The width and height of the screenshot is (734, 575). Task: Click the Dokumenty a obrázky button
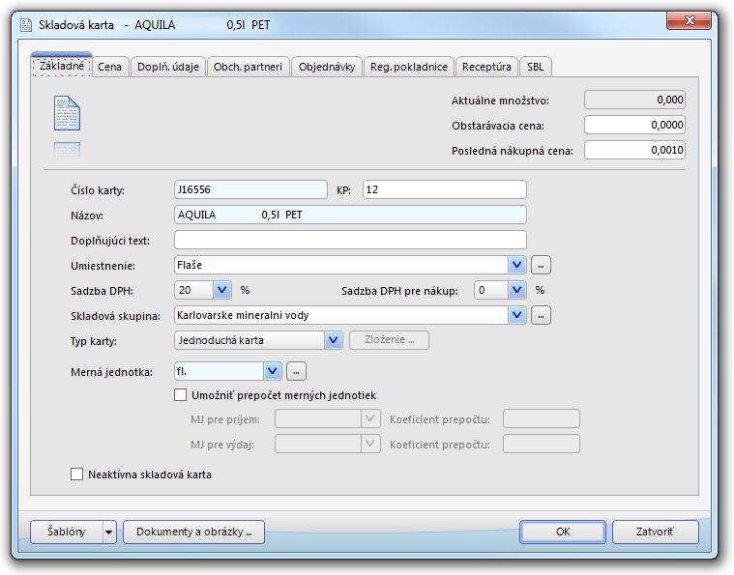tap(193, 532)
